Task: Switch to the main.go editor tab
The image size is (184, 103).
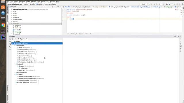Action: pos(158,7)
